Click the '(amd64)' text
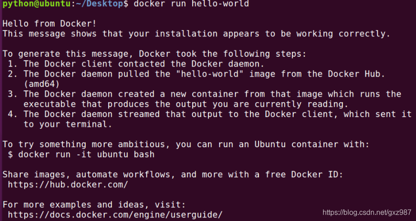The image size is (416, 221). pos(42,84)
